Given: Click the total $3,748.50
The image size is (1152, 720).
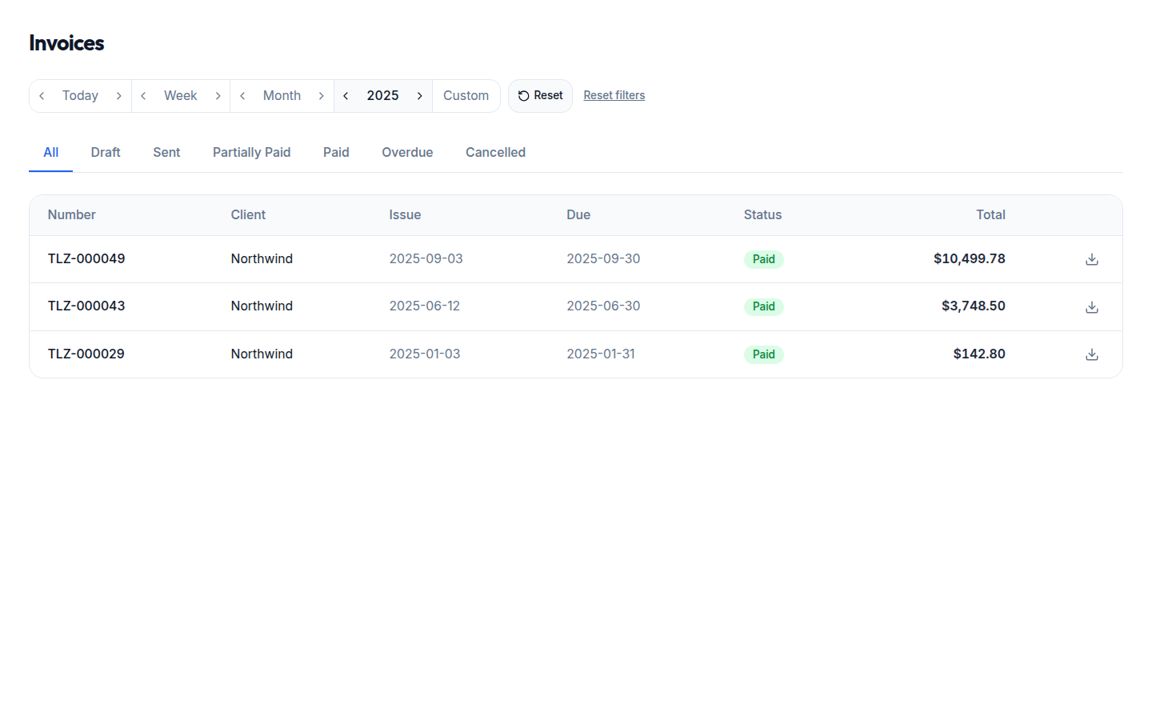Looking at the screenshot, I should click(x=974, y=306).
